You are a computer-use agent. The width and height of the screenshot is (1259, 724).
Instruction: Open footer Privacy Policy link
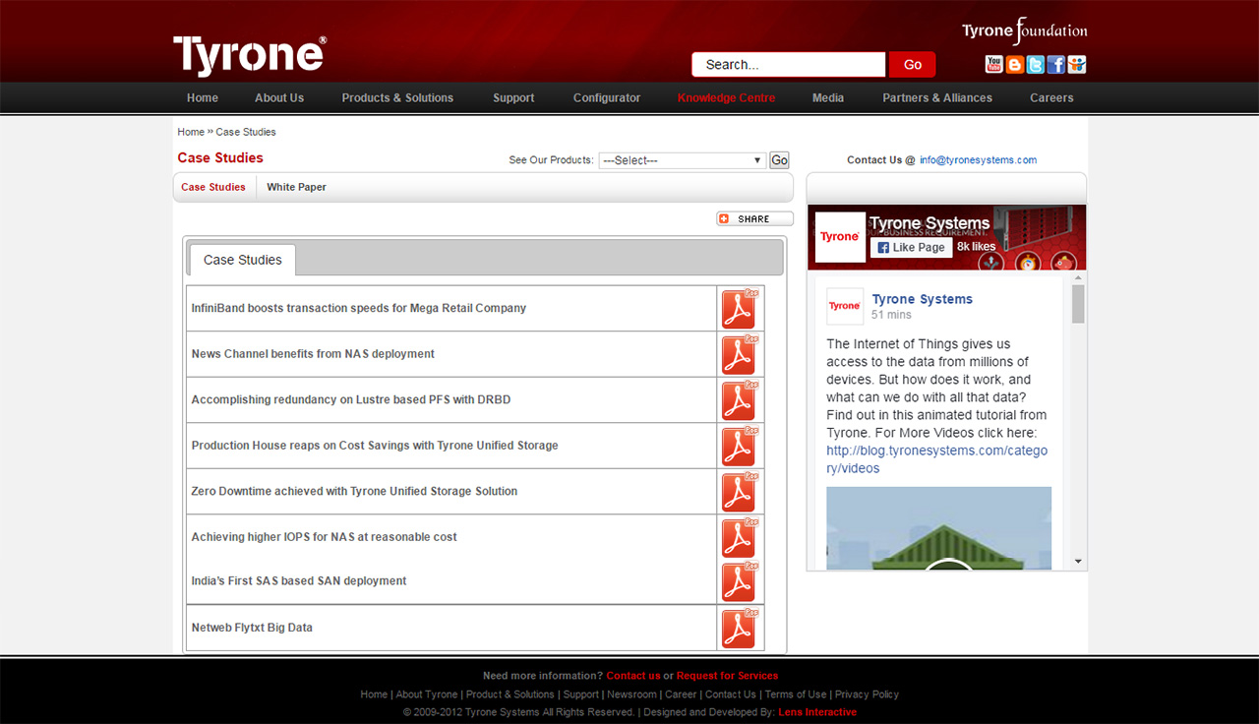(x=867, y=694)
